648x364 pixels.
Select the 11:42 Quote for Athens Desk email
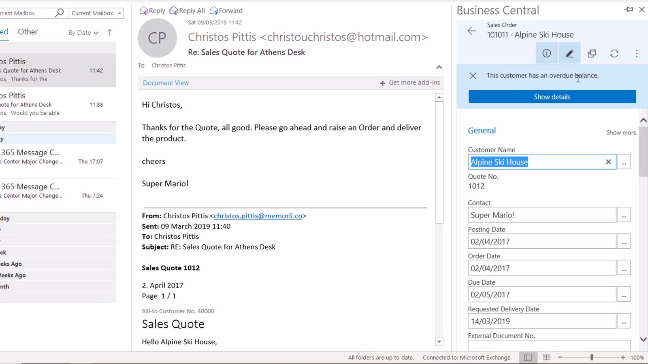click(x=58, y=70)
